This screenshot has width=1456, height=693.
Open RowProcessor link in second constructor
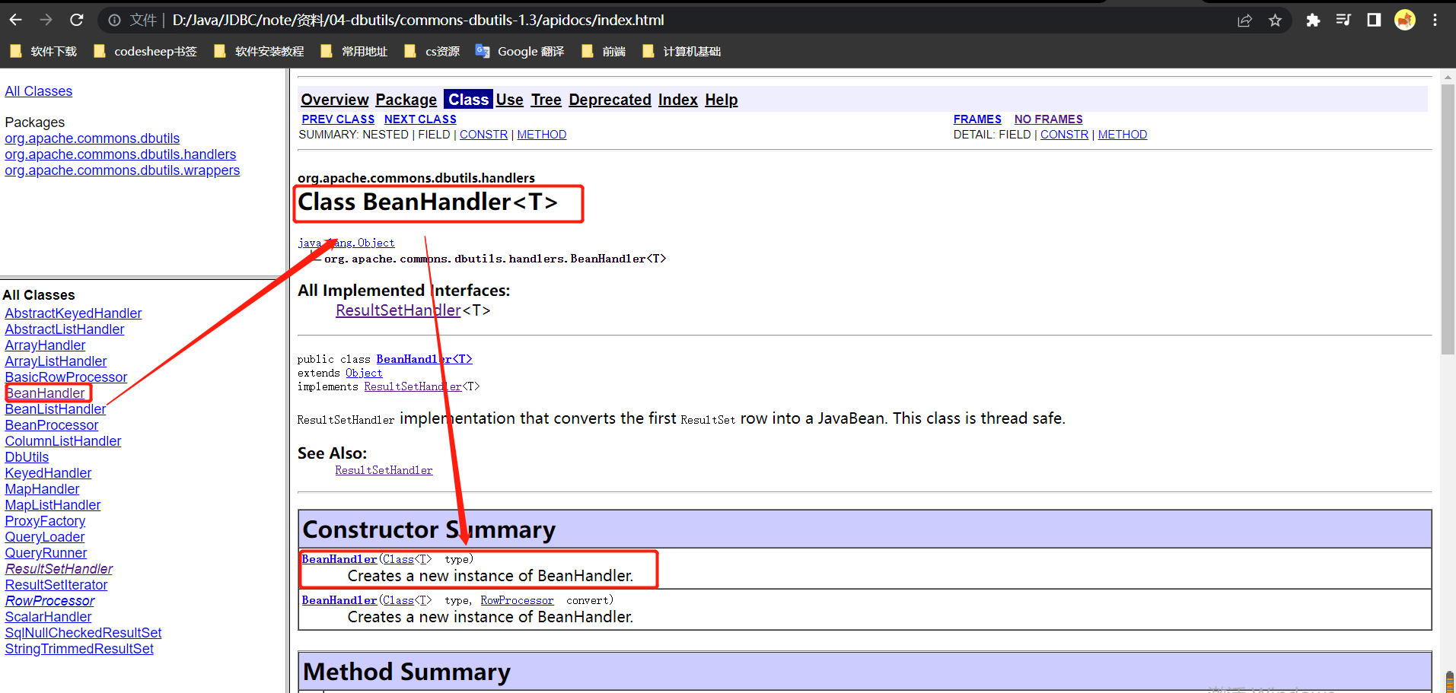(x=517, y=600)
